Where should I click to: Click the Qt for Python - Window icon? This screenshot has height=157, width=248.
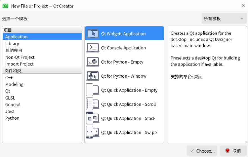(93, 76)
